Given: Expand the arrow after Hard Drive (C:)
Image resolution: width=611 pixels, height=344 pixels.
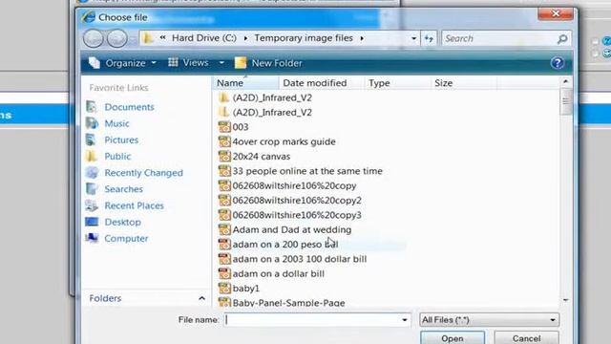Looking at the screenshot, I should pos(245,38).
